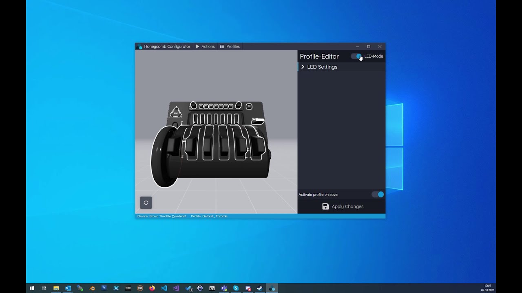
Task: Click the Device: Bravo Throttle Quadrant status
Action: [162, 216]
